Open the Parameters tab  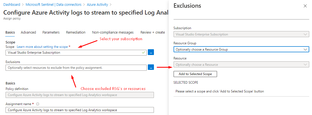click(x=51, y=32)
